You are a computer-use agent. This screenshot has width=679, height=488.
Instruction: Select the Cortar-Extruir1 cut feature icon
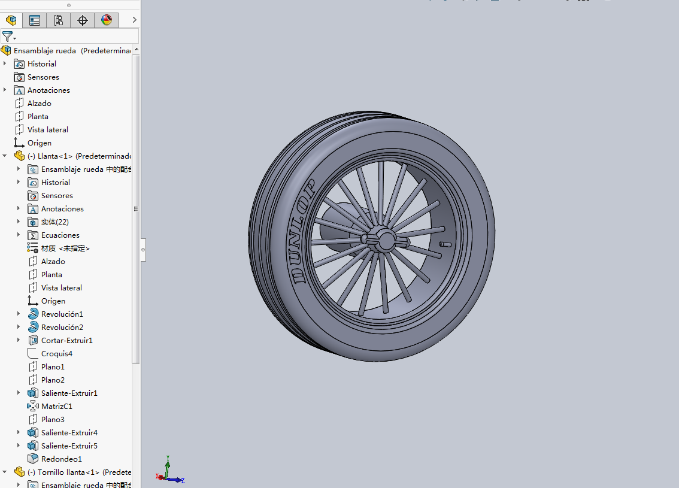(x=33, y=340)
